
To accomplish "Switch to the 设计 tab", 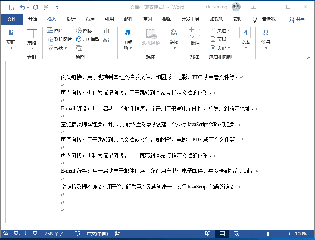I will [71, 19].
